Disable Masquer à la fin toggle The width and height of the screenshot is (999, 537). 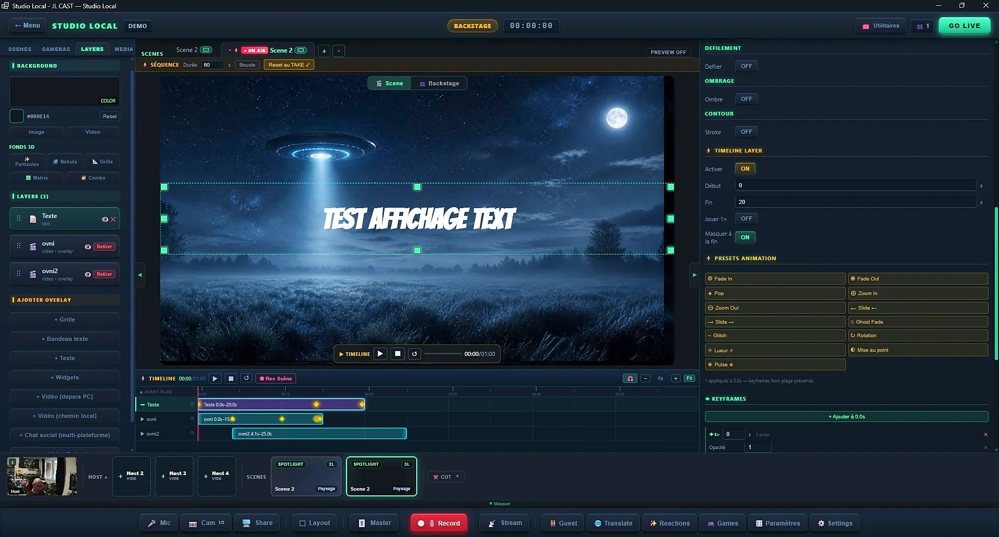pos(745,237)
